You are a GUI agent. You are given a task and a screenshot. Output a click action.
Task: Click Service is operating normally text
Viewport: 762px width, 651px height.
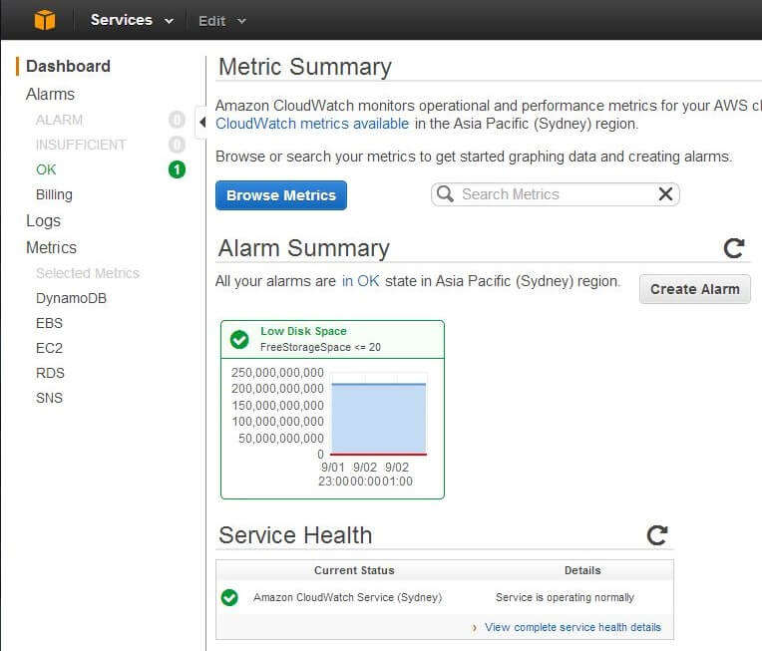565,597
